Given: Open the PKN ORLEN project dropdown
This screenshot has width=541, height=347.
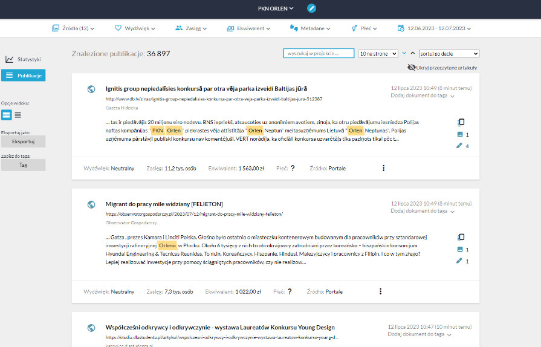Looking at the screenshot, I should [276, 8].
